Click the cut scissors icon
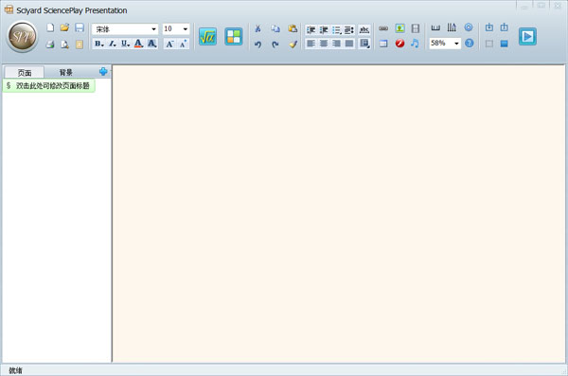 257,28
